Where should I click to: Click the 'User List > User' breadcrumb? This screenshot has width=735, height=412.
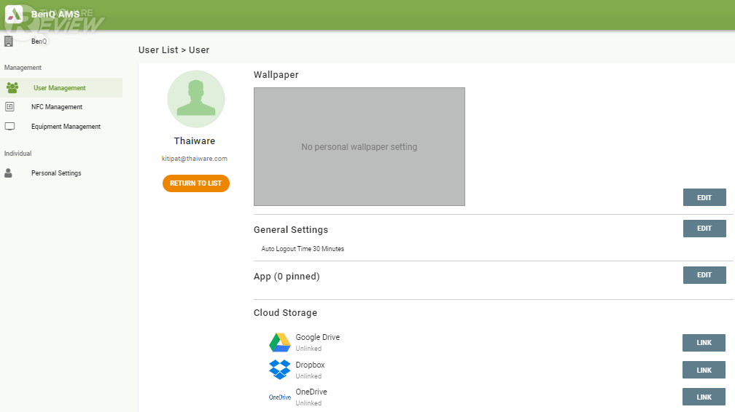coord(174,49)
